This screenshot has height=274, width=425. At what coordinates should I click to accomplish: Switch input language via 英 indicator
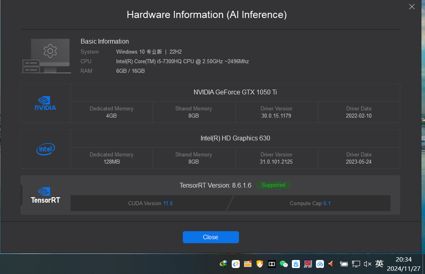379,264
